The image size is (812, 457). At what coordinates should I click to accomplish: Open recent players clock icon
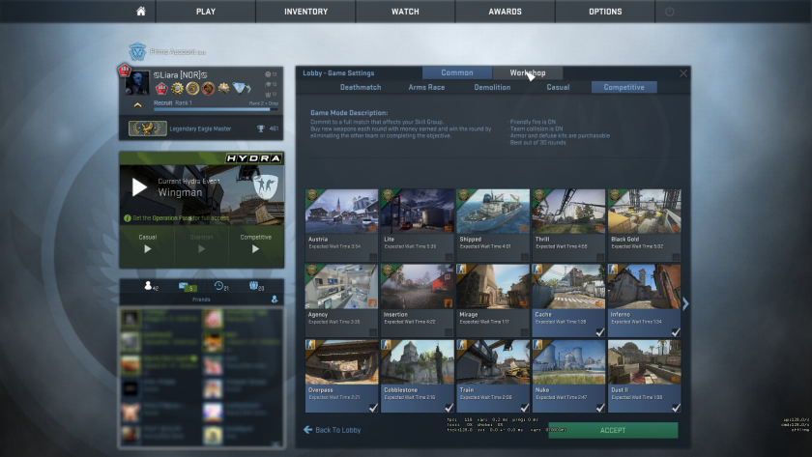click(218, 285)
